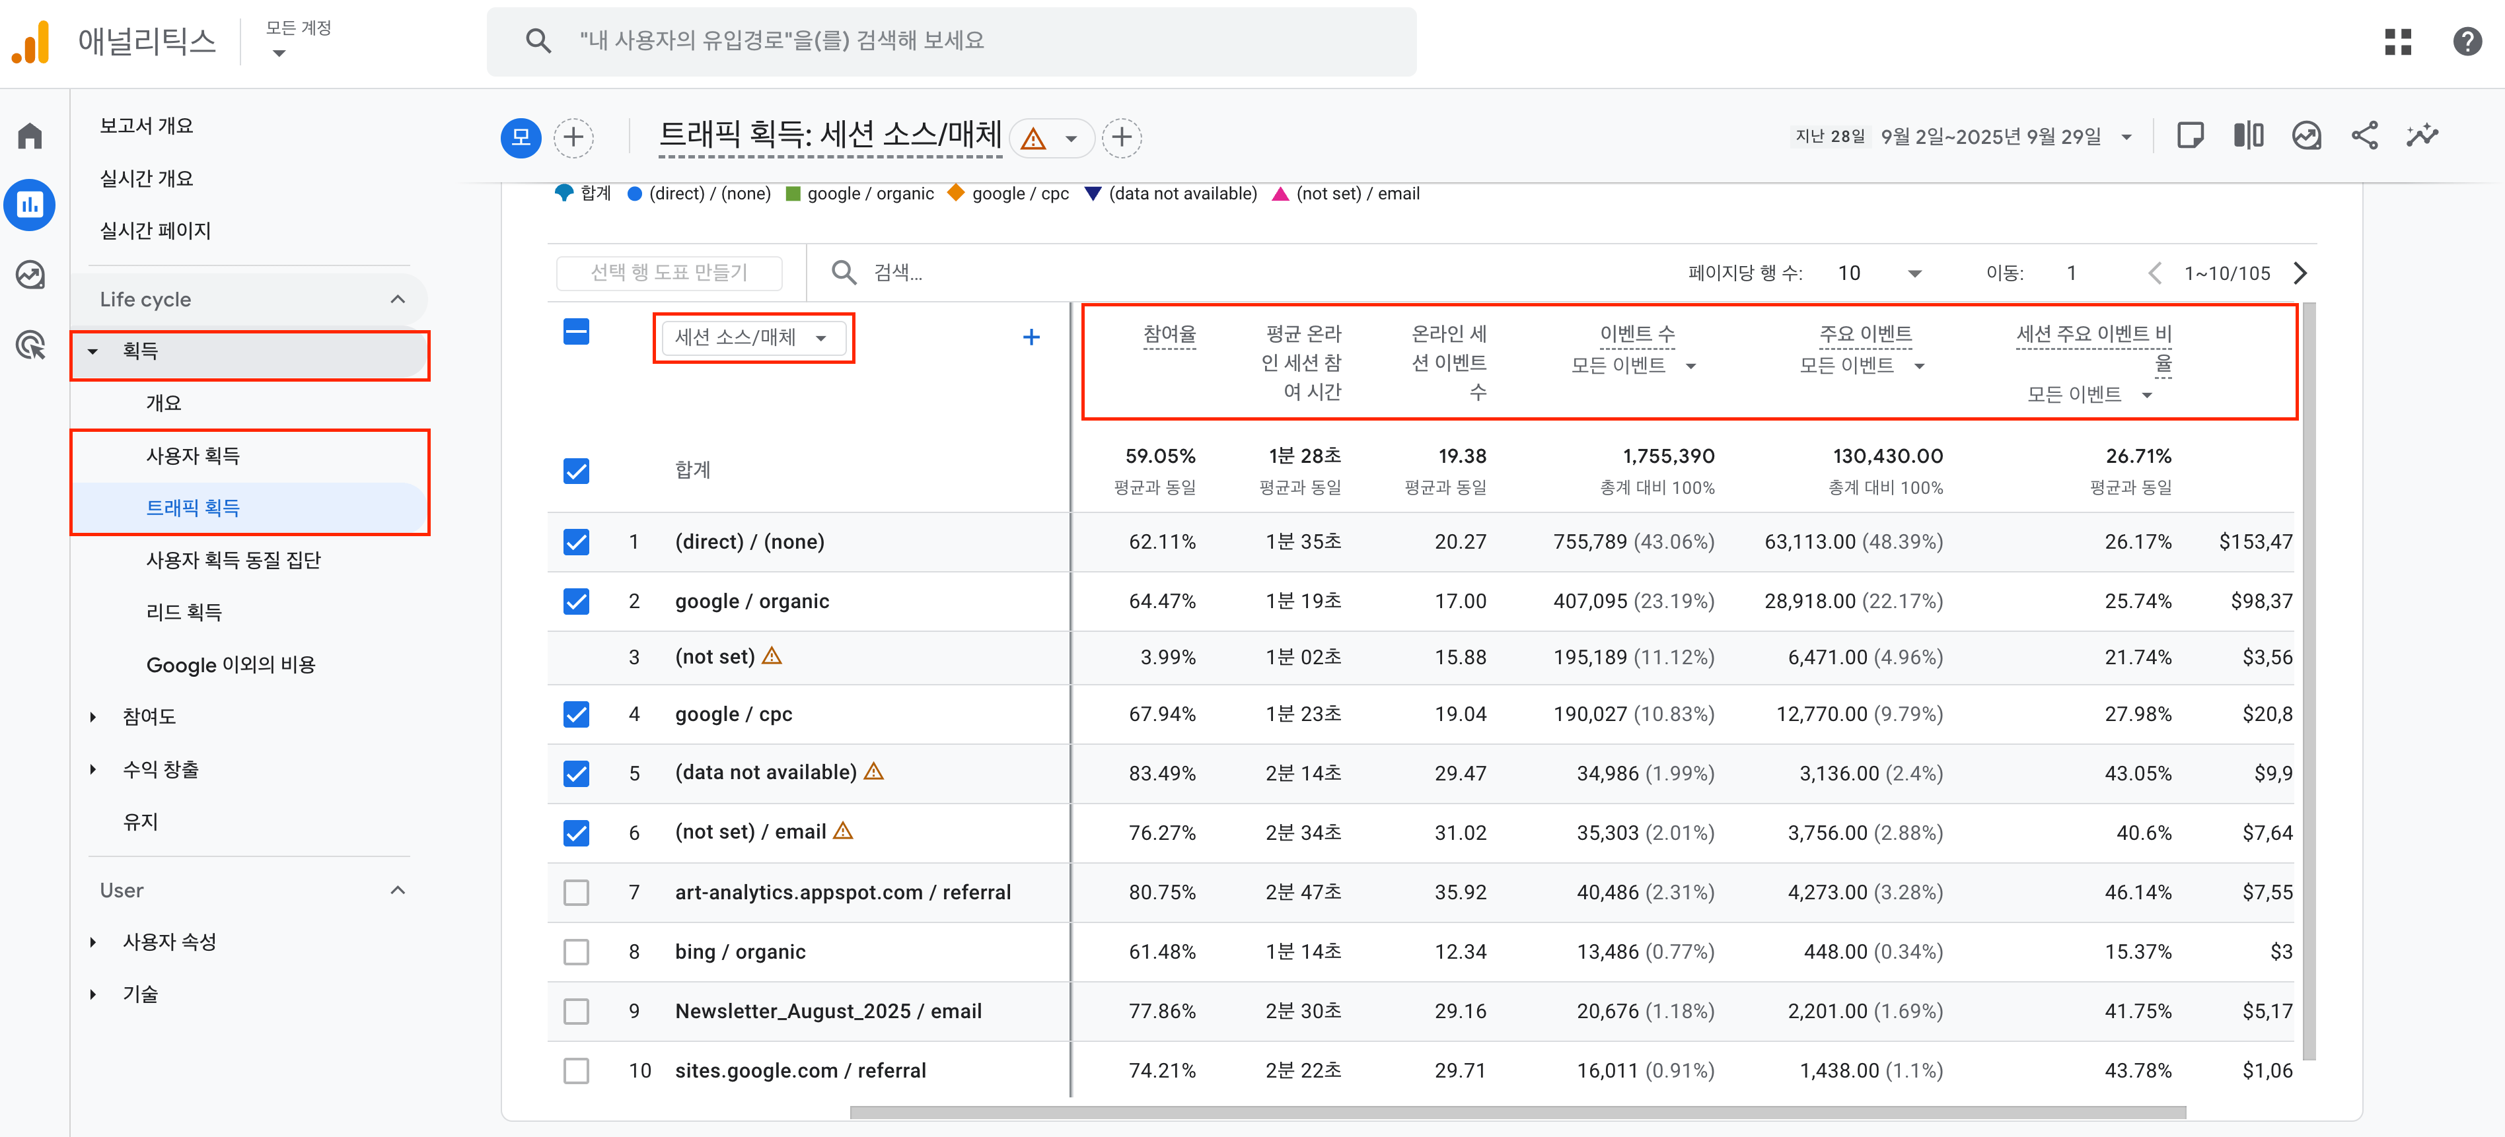Open the 보고서 (Reports) section icon in left rail
This screenshot has width=2505, height=1137.
click(x=29, y=204)
